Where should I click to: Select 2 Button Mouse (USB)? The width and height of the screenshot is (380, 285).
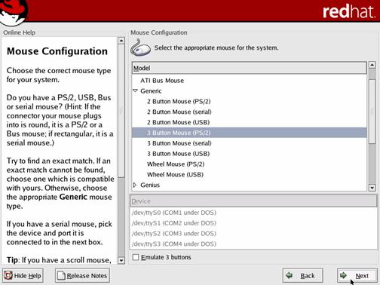pyautogui.click(x=178, y=122)
